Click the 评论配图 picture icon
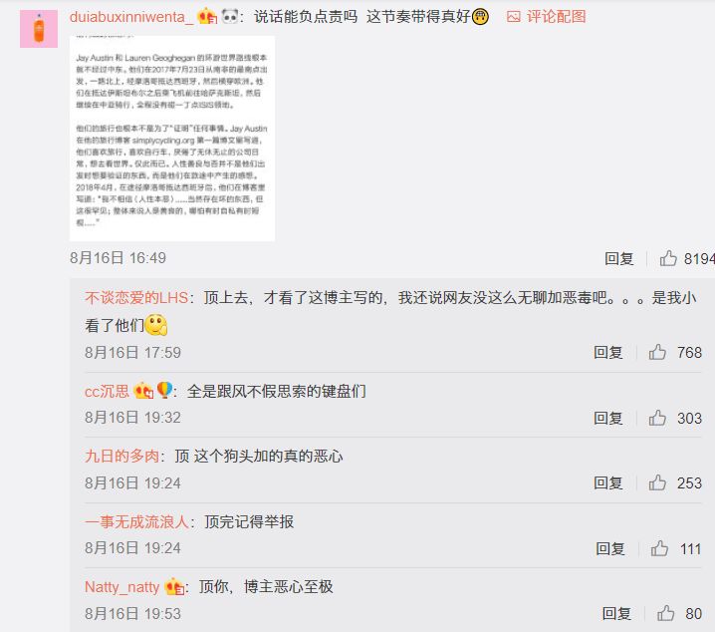The image size is (715, 632). pyautogui.click(x=514, y=17)
